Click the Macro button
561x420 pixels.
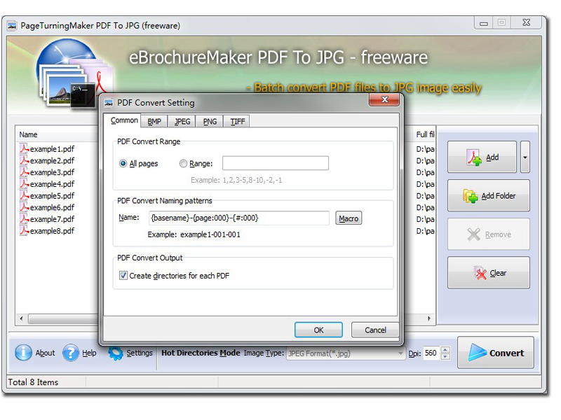pyautogui.click(x=349, y=218)
